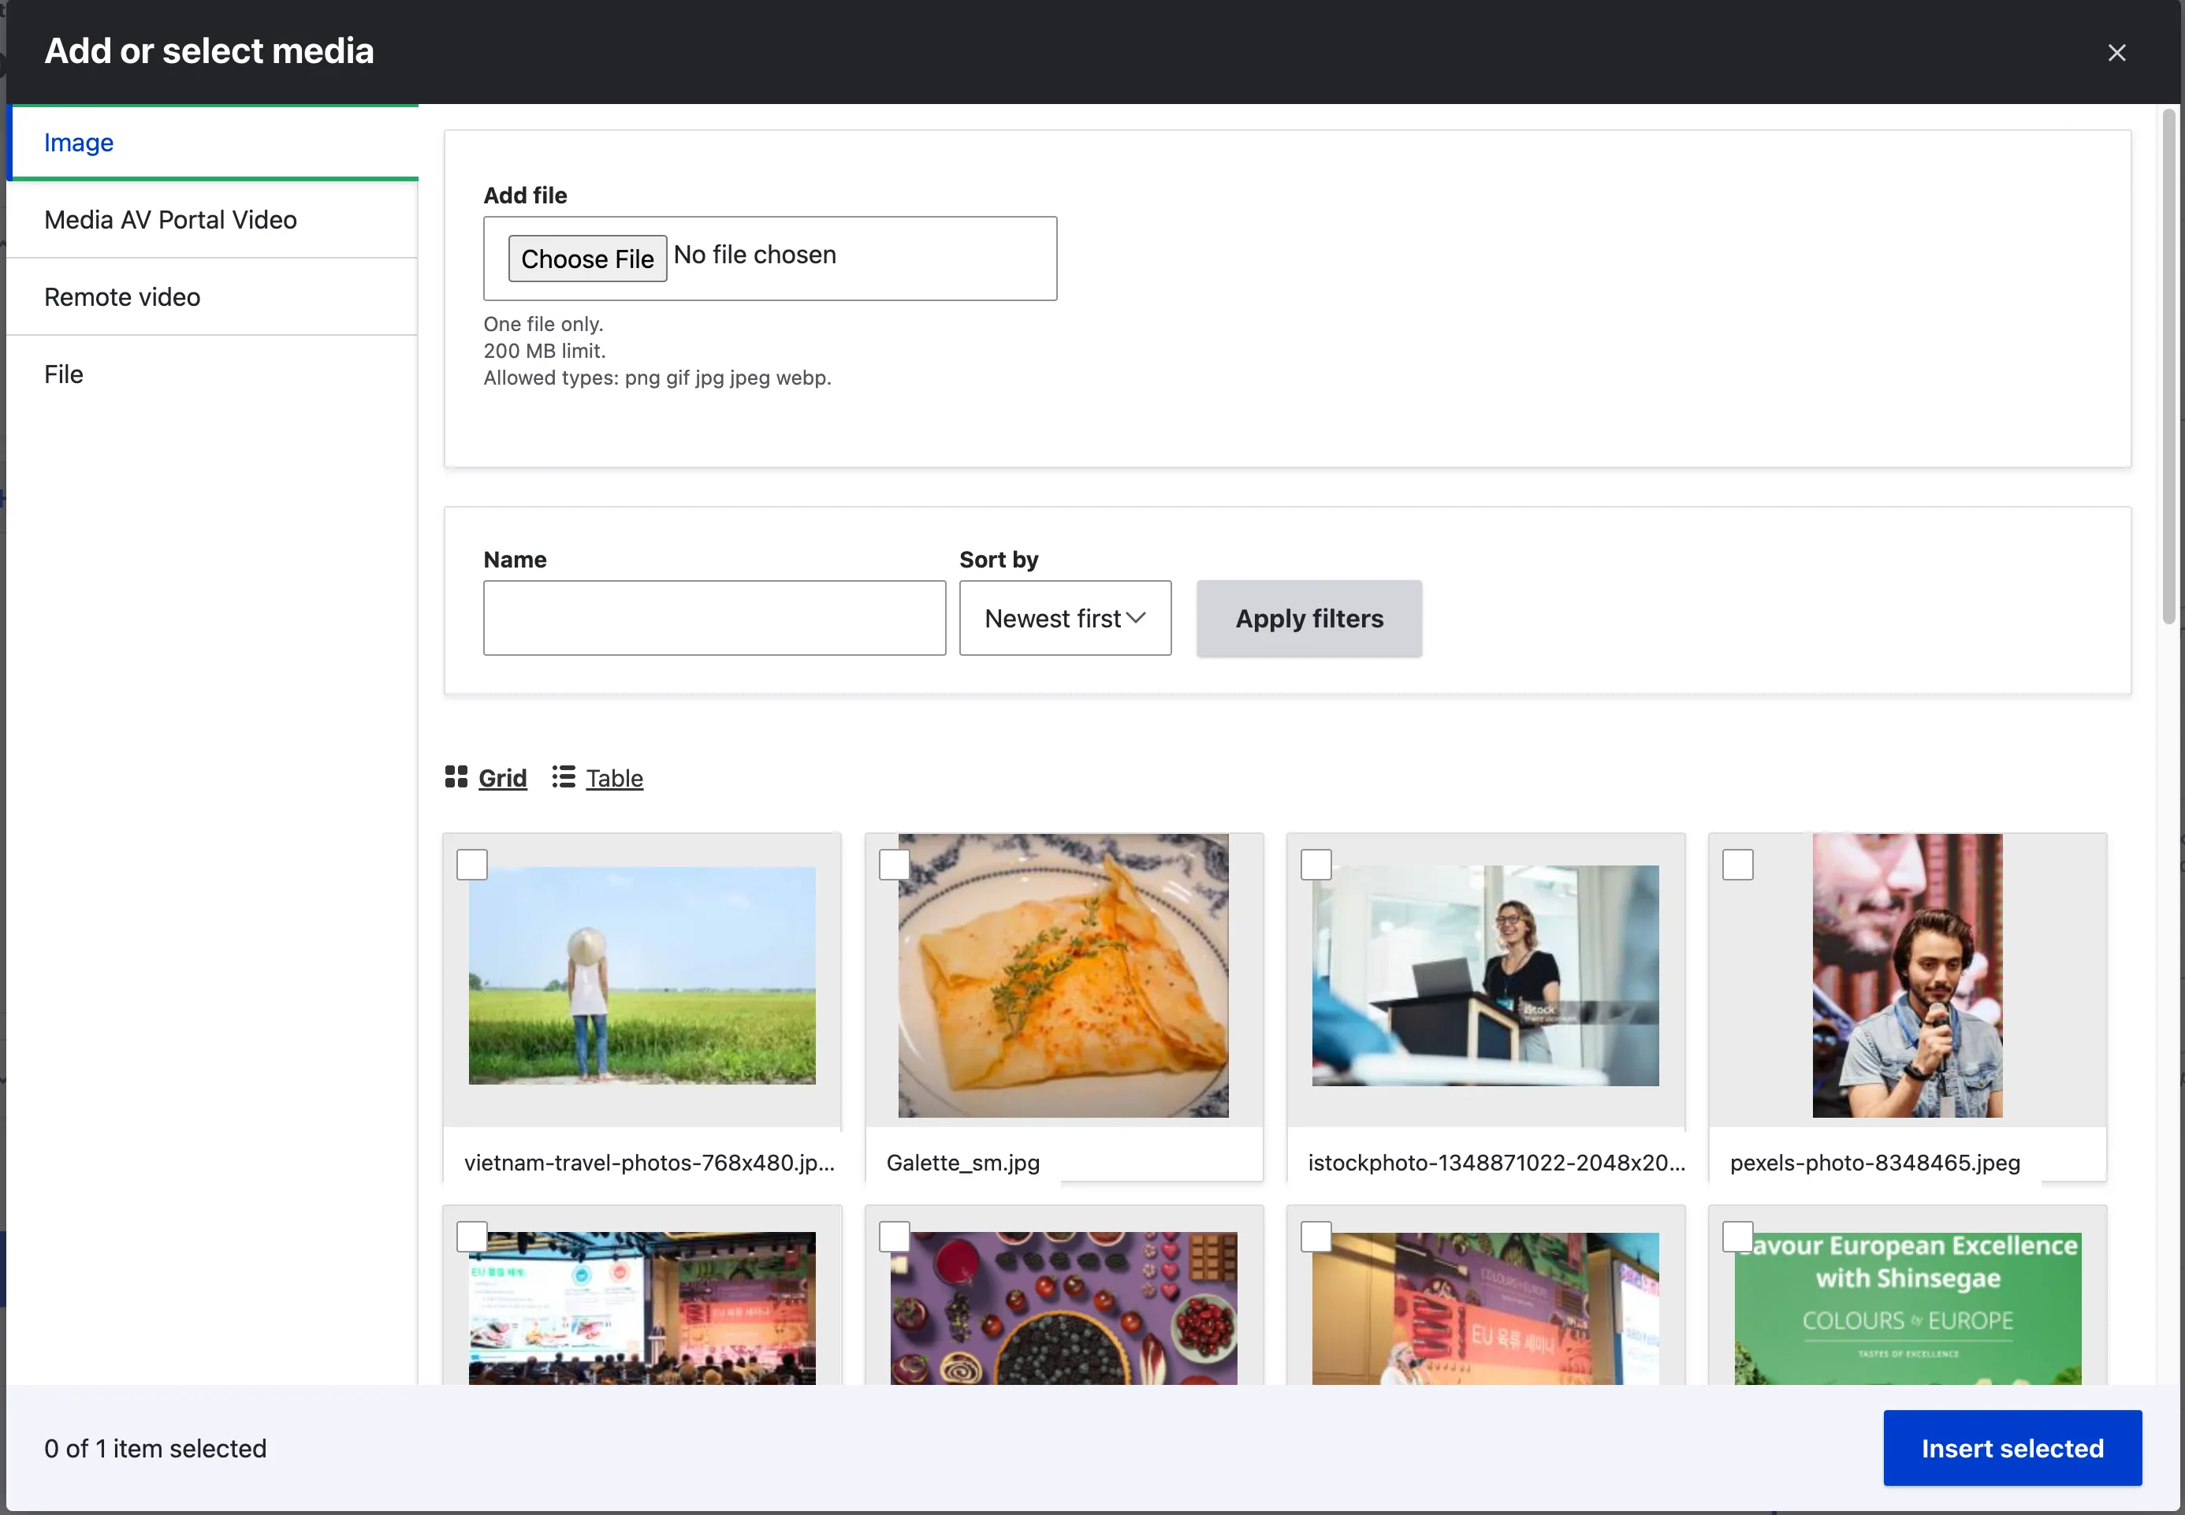Select the istockphoto-1348871022 image checkbox

point(1315,864)
